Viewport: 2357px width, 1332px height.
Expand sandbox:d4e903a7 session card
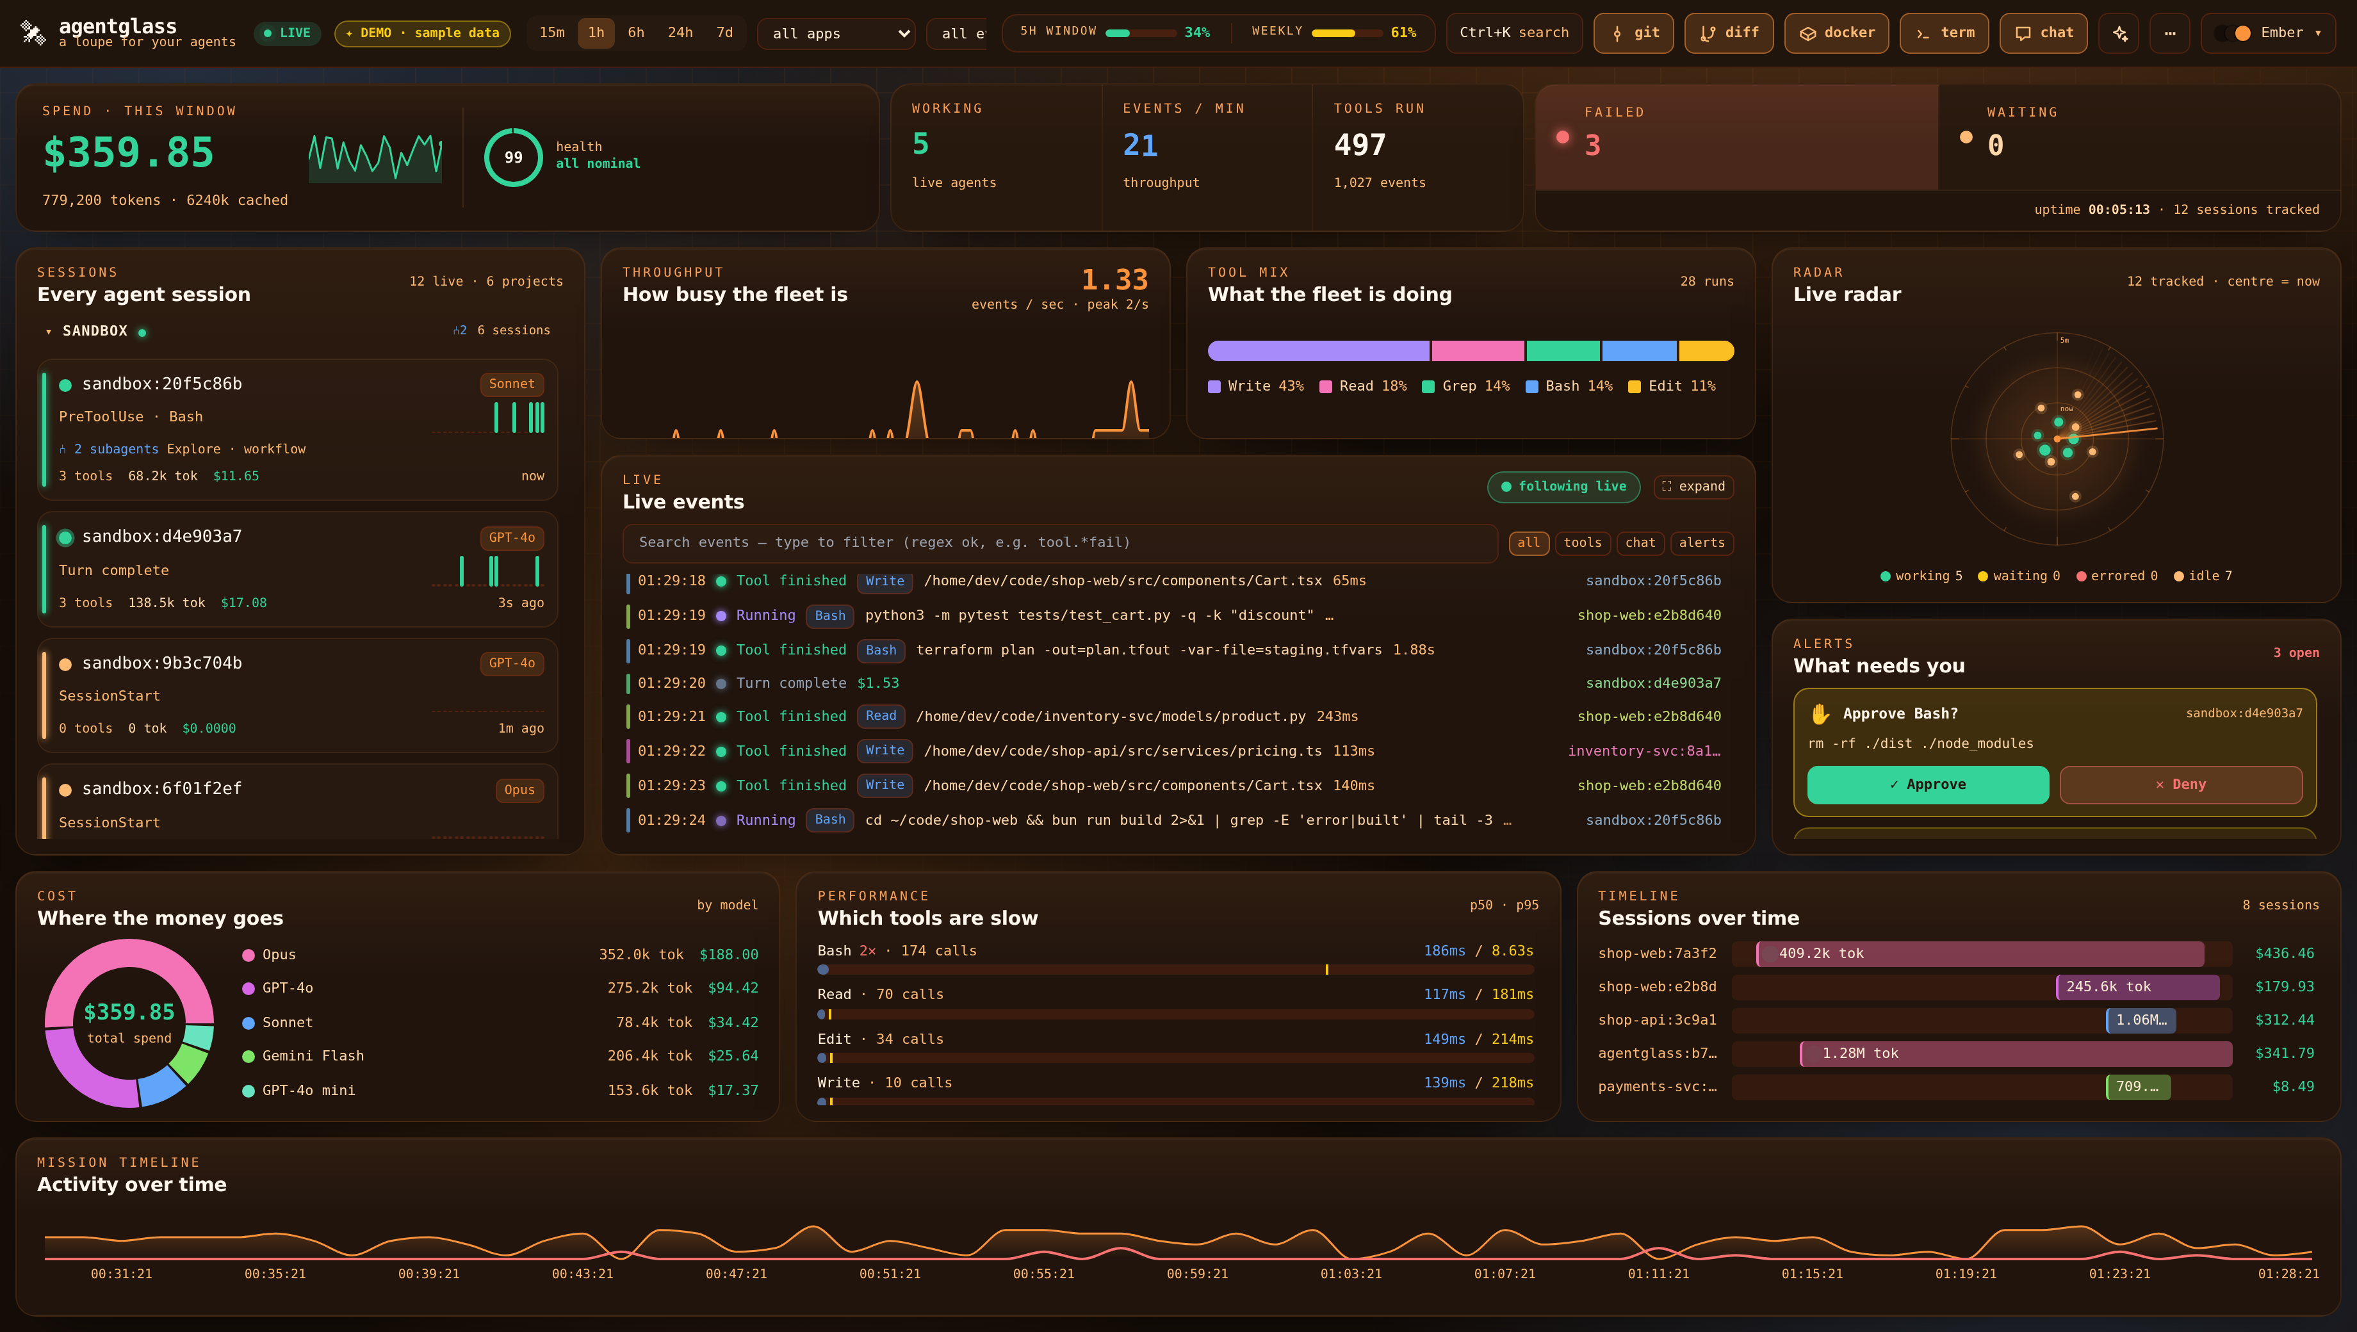[x=297, y=569]
